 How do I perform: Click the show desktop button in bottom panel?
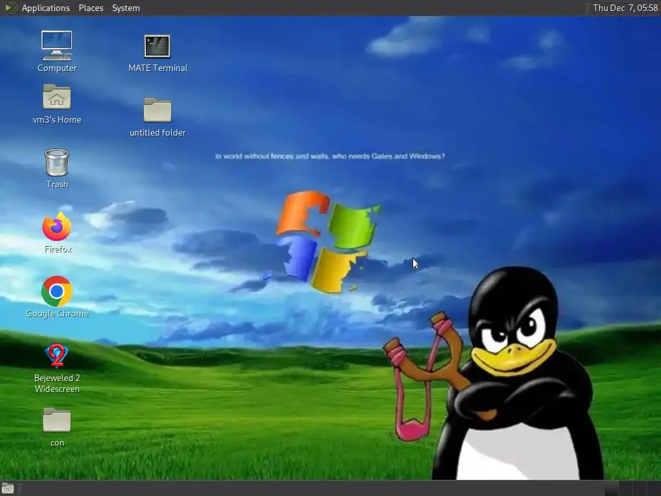pyautogui.click(x=8, y=489)
